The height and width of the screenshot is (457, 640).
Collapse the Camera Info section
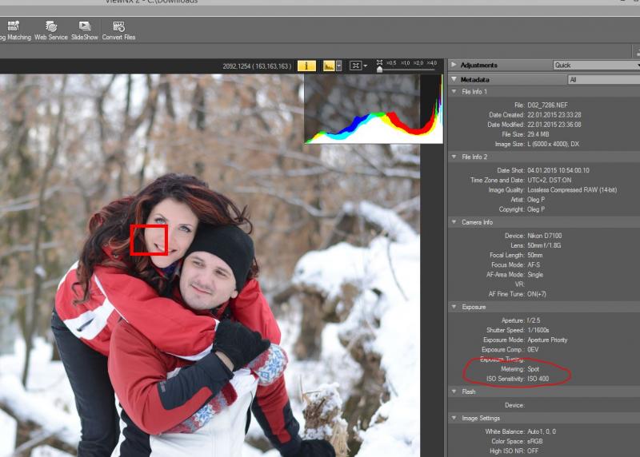(x=454, y=222)
